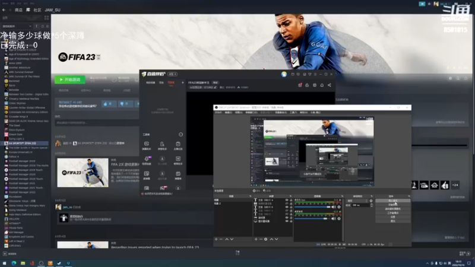Toggle visibility eye of the gamepad-icon game capture source
The width and height of the screenshot is (475, 267).
pyautogui.click(x=287, y=218)
